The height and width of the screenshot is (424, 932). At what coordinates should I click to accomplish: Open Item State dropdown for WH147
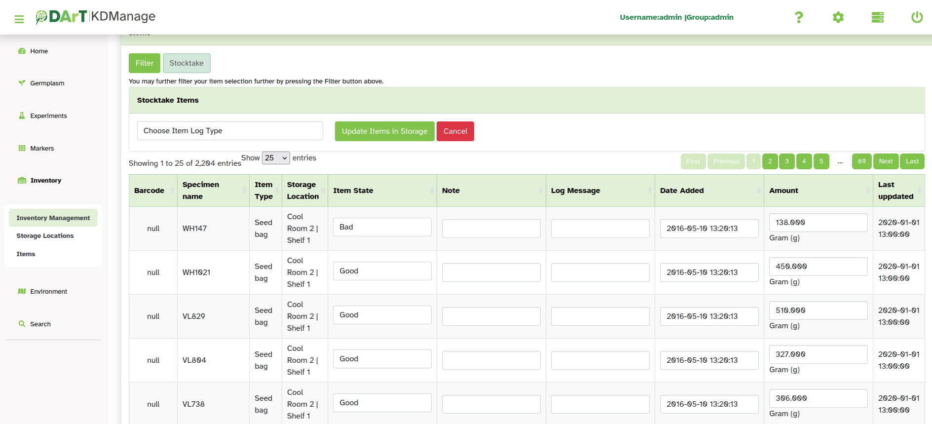tap(382, 227)
